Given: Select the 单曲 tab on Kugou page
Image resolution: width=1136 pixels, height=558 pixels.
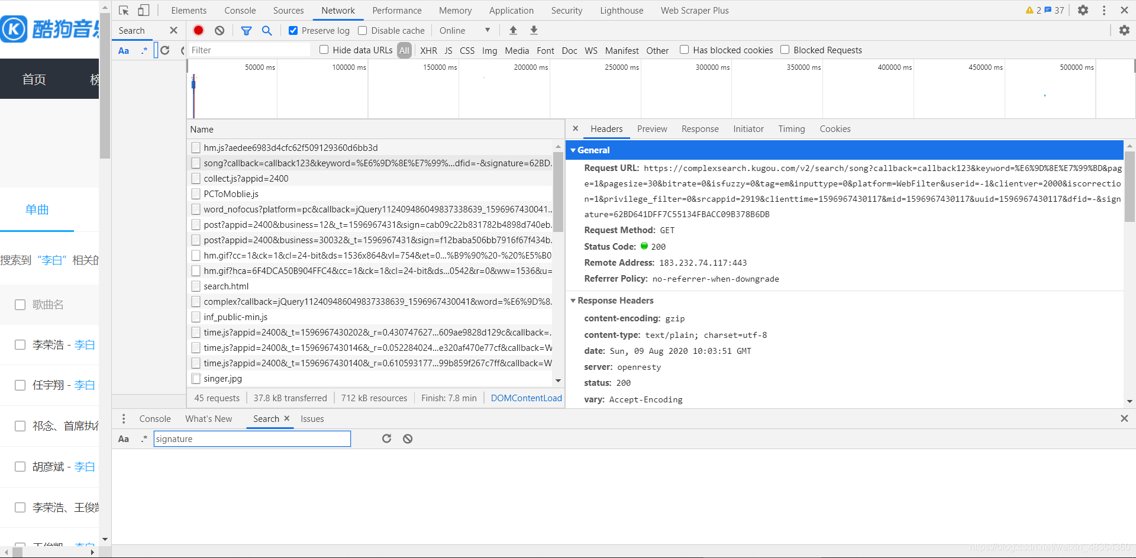Looking at the screenshot, I should point(37,209).
